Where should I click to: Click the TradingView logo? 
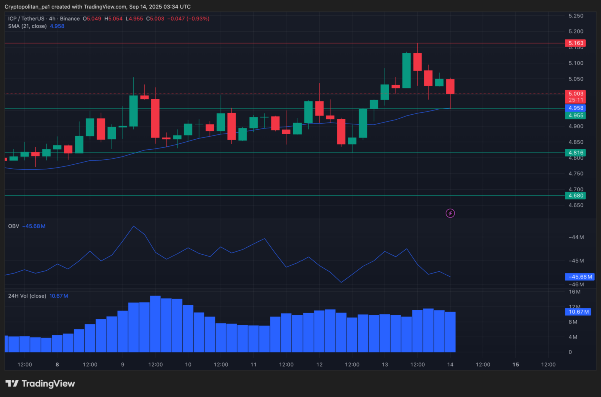pos(40,384)
